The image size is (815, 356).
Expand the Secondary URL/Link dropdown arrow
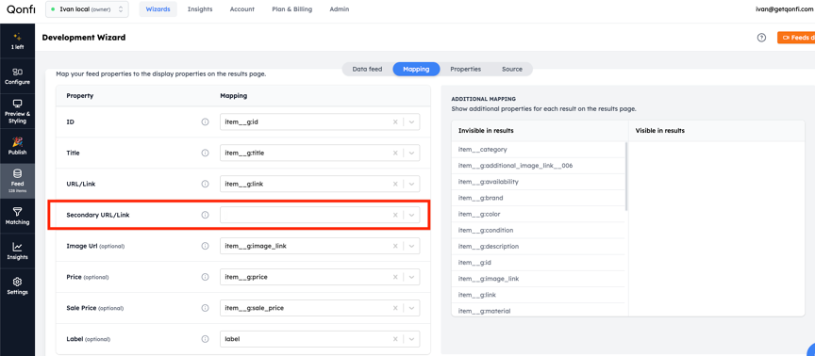pyautogui.click(x=411, y=215)
